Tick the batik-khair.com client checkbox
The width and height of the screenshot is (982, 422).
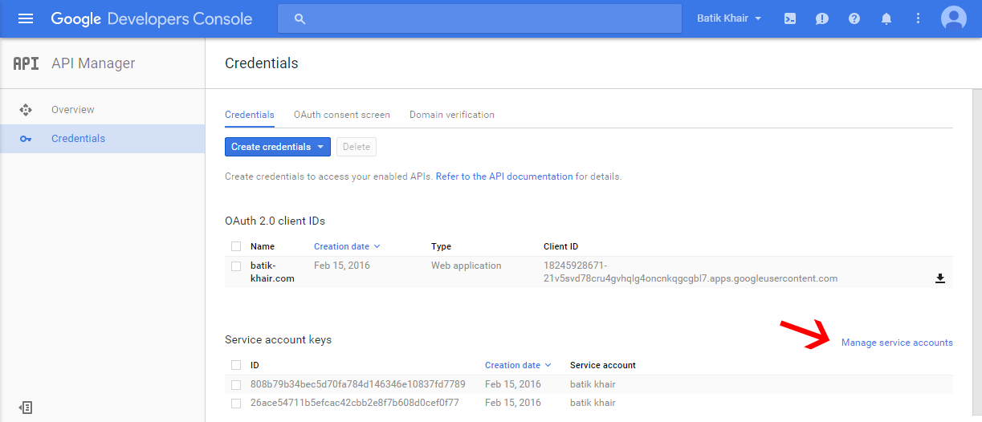click(236, 266)
